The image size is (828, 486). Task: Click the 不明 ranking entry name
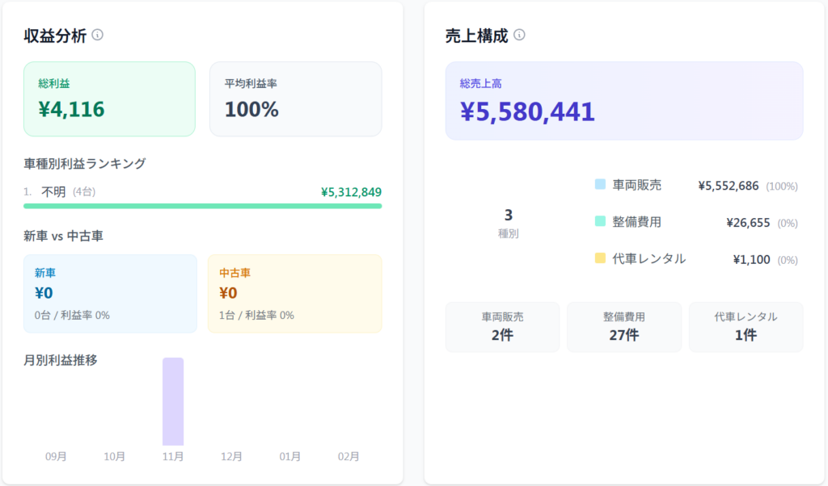coord(53,191)
